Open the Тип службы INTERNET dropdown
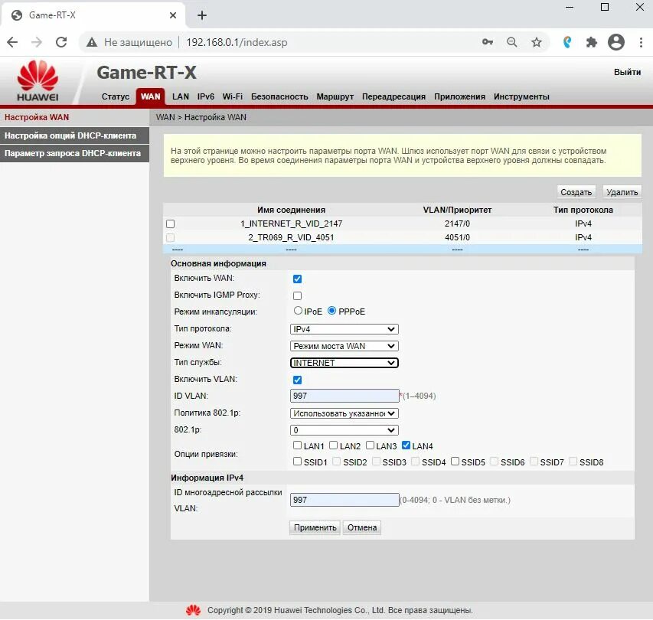 click(x=344, y=363)
